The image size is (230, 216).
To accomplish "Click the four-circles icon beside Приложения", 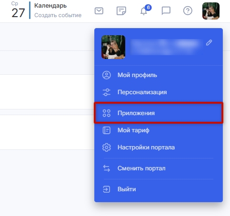I will pyautogui.click(x=107, y=113).
